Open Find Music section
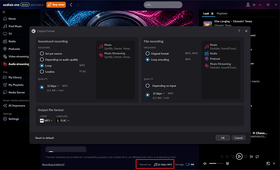280x170 pixels. click(13, 26)
